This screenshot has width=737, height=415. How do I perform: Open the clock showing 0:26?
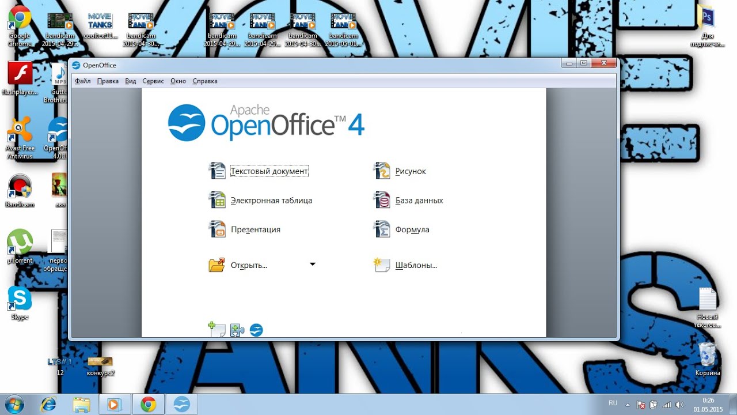(708, 405)
